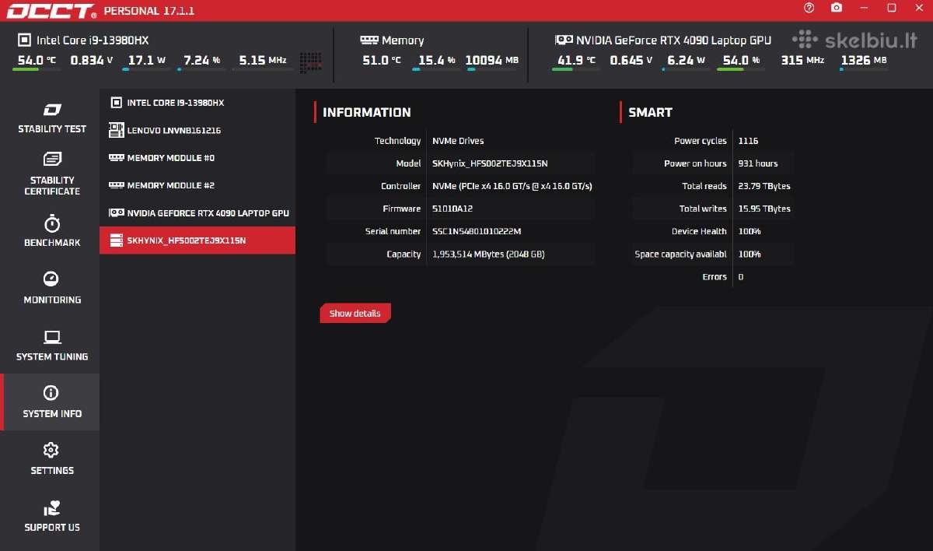This screenshot has width=933, height=551.
Task: Click the Show details button
Action: coord(355,313)
